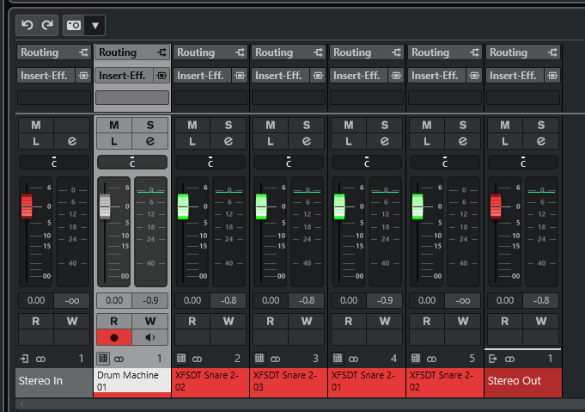Click pan control on Stereo Out
The width and height of the screenshot is (585, 412).
523,163
